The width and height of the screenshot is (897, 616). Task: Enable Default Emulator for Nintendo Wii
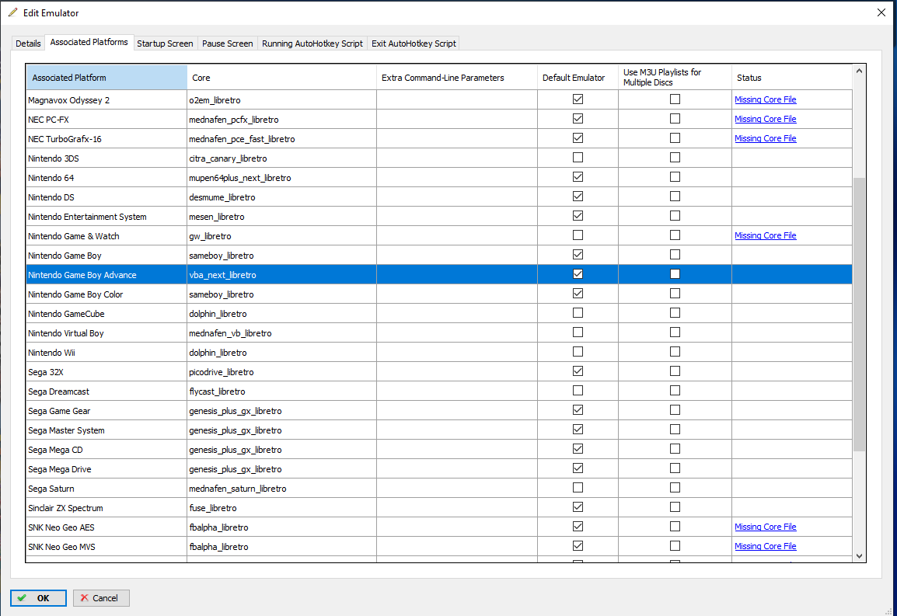tap(578, 352)
